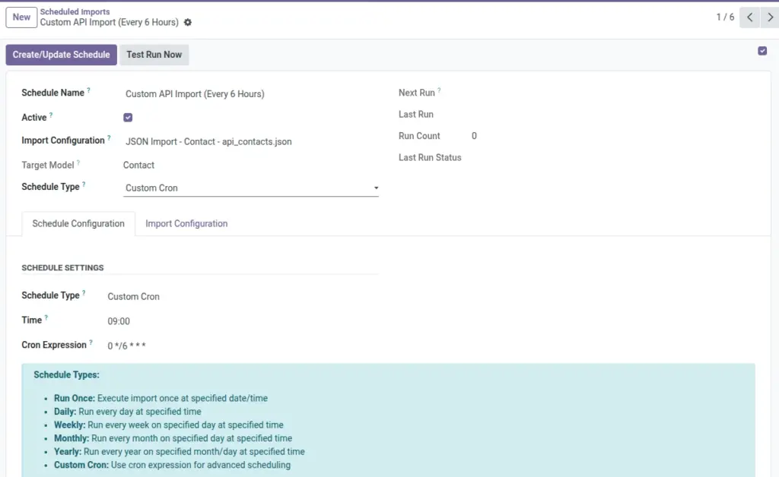Click the Weekly schedule type description
Image resolution: width=779 pixels, height=477 pixels.
pos(168,425)
